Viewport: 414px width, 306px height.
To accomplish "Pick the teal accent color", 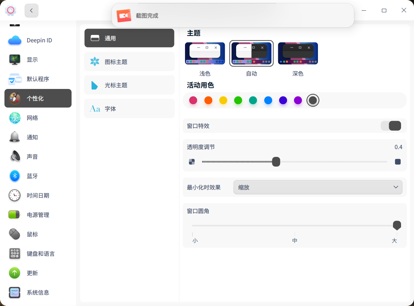I will pos(253,100).
